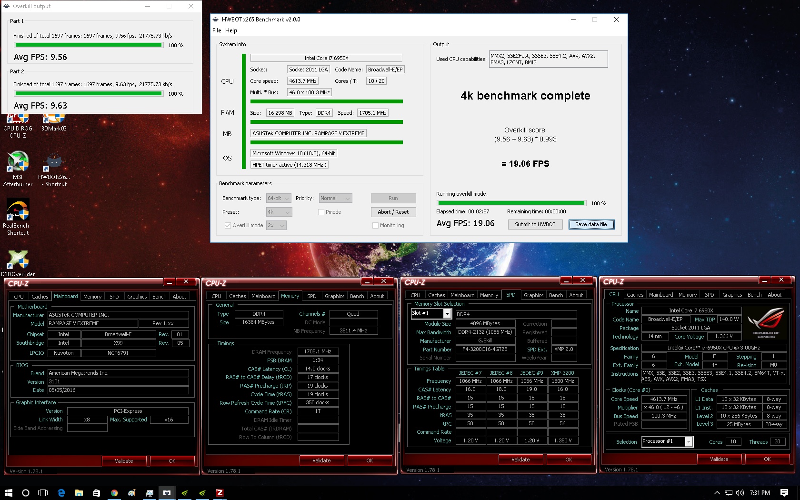Click Validate in CPU-Z Mainboard window
This screenshot has width=800, height=500.
point(124,461)
